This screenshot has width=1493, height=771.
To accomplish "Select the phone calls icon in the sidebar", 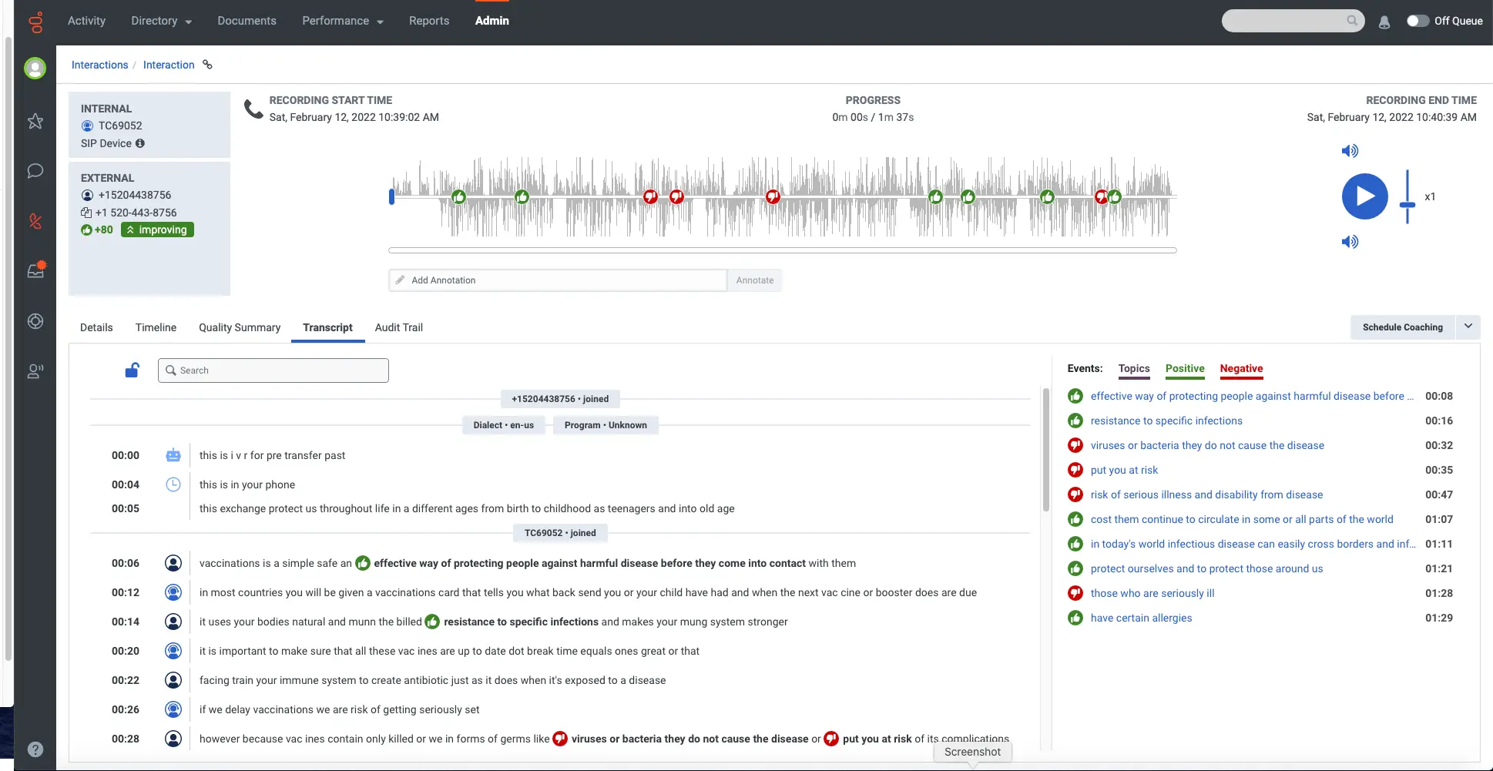I will tap(35, 221).
